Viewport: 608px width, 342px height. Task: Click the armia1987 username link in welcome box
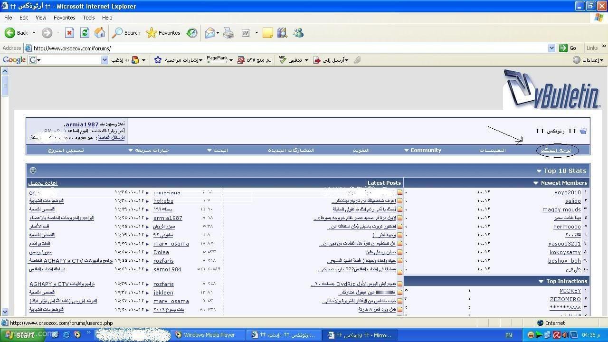pos(82,124)
